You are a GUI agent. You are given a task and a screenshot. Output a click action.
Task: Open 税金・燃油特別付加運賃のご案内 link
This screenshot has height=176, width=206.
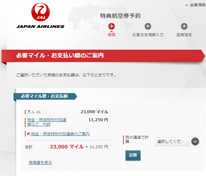[60, 134]
